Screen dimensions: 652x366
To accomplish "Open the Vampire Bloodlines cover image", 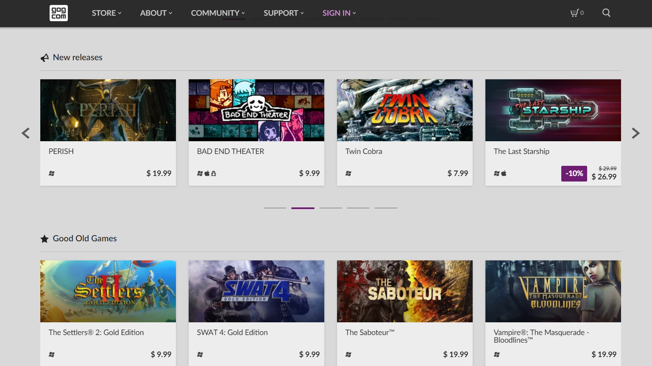I will pyautogui.click(x=553, y=291).
